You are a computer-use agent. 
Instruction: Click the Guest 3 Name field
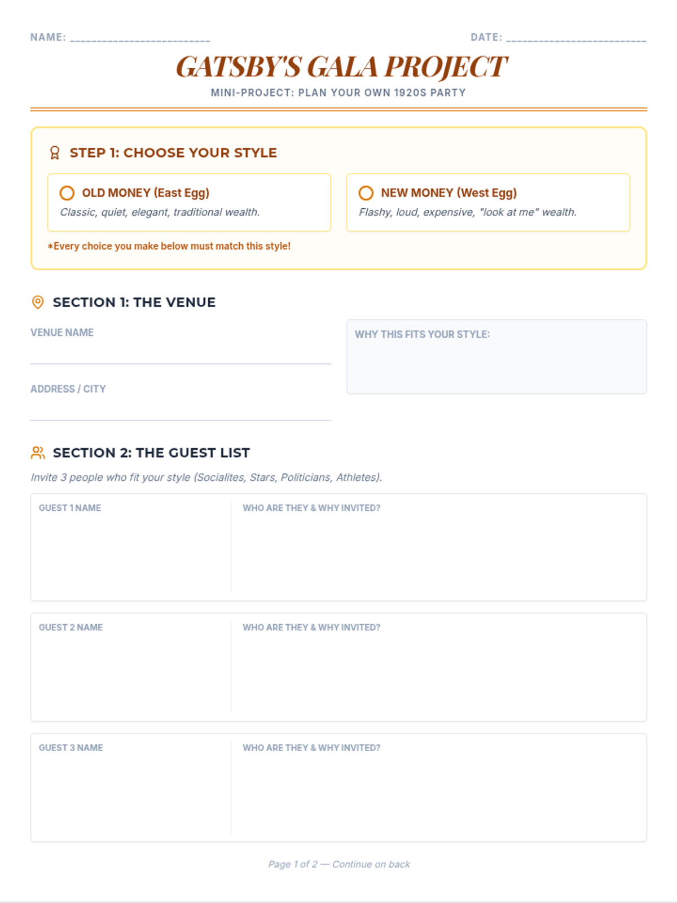(x=131, y=788)
